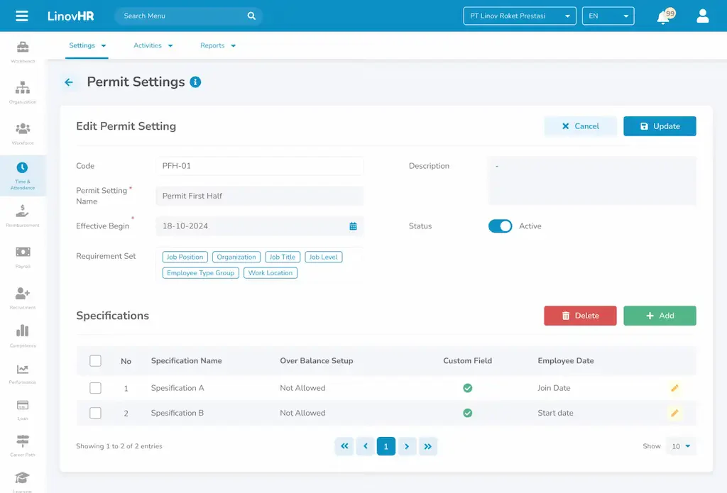Open the notifications bell icon
This screenshot has height=493, width=727.
tap(664, 17)
